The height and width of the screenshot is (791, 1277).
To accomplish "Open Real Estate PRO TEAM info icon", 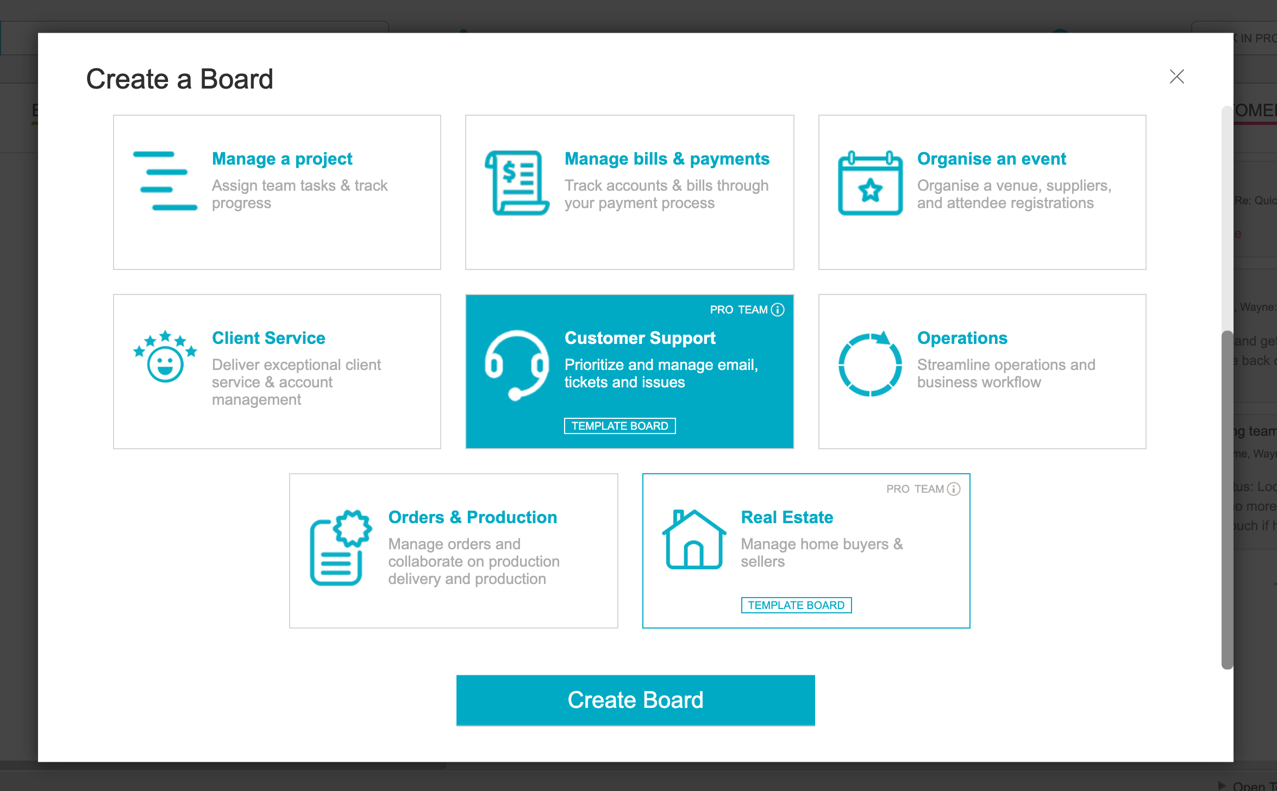I will pyautogui.click(x=954, y=489).
